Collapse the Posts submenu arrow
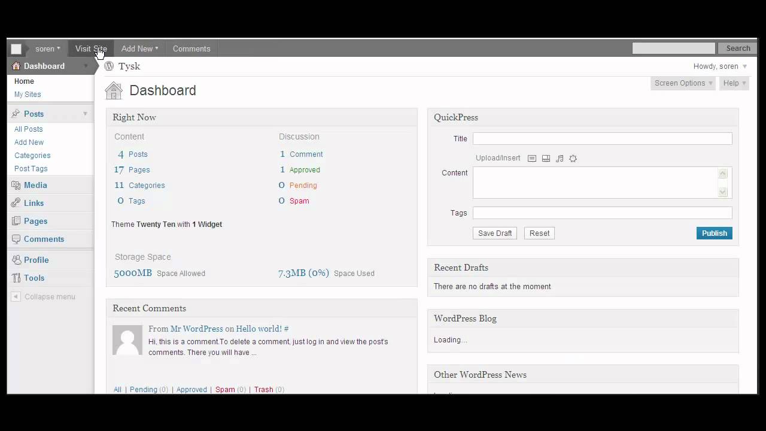Image resolution: width=766 pixels, height=431 pixels. coord(85,114)
